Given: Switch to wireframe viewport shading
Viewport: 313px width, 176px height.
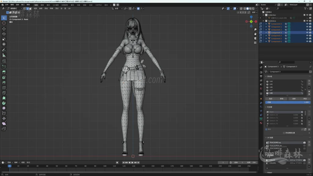Looking at the screenshot, I should 245,9.
